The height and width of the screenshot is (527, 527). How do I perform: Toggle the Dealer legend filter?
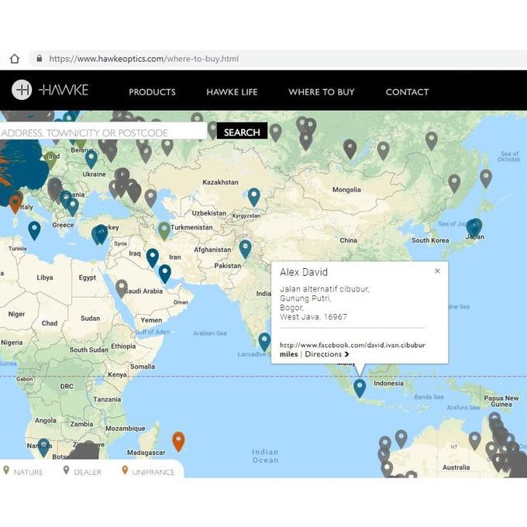click(x=82, y=471)
